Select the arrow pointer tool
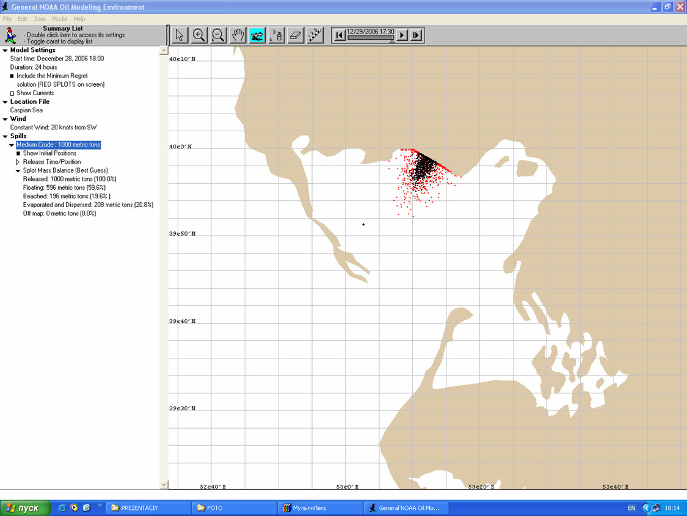The image size is (687, 516). (x=180, y=35)
